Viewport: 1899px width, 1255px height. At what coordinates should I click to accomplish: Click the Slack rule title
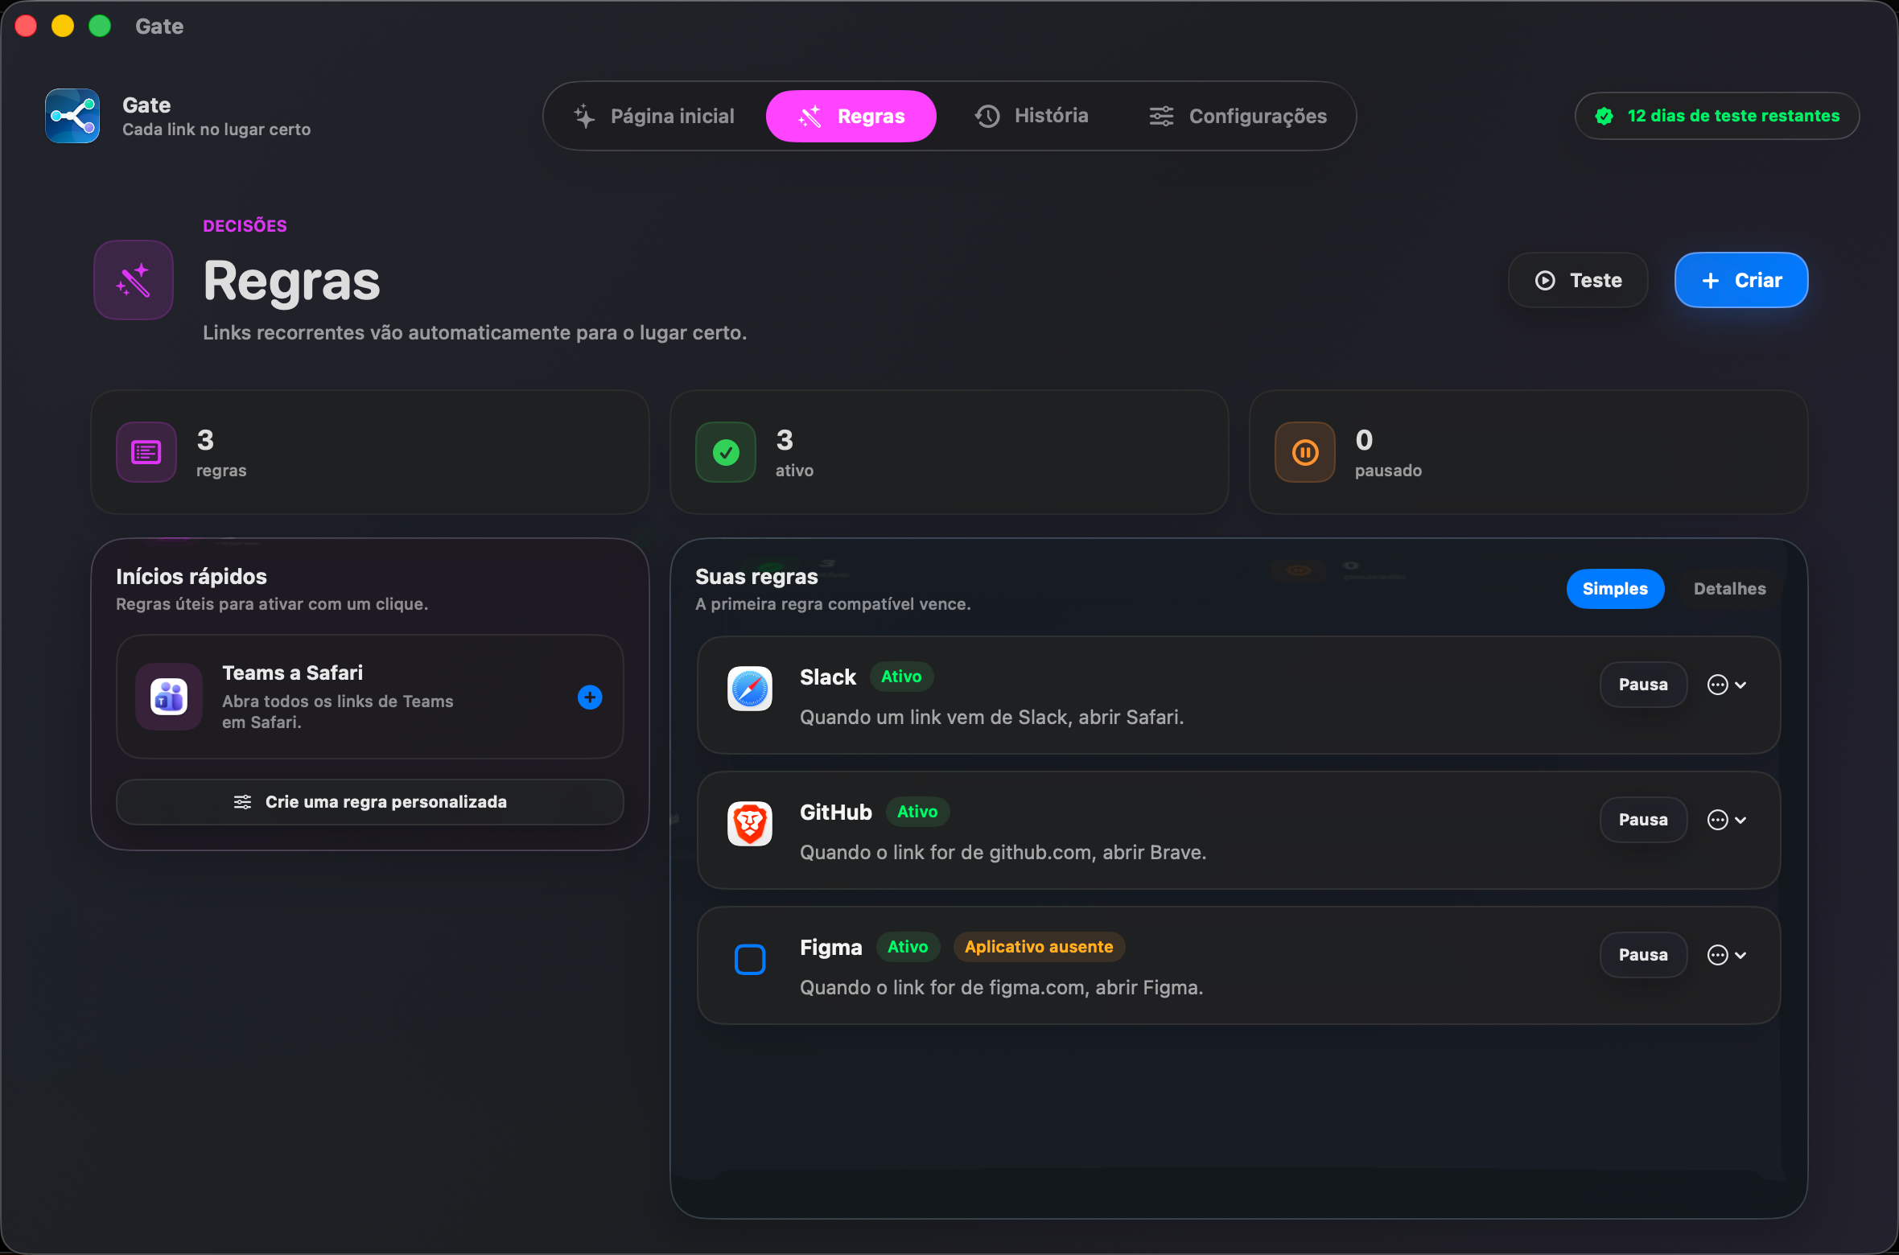tap(828, 677)
